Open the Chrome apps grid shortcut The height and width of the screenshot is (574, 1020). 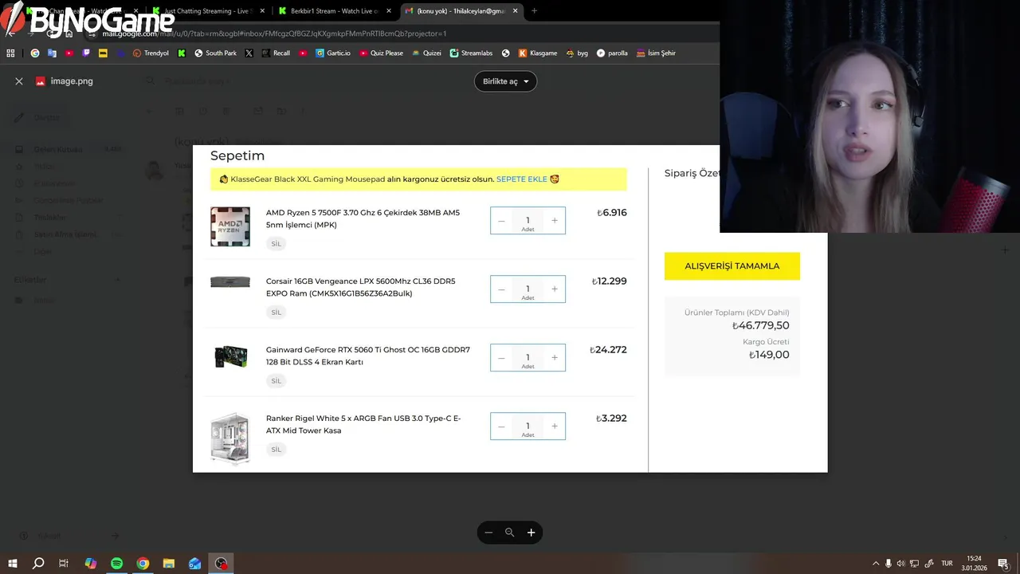[10, 53]
